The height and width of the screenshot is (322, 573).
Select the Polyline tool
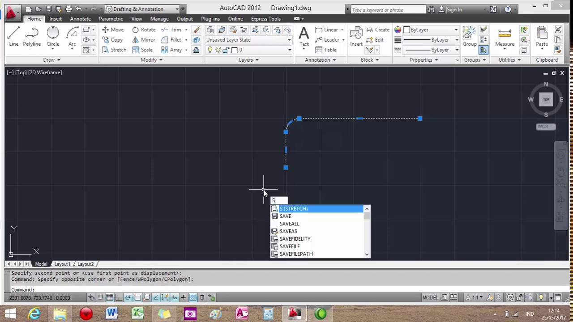click(32, 37)
